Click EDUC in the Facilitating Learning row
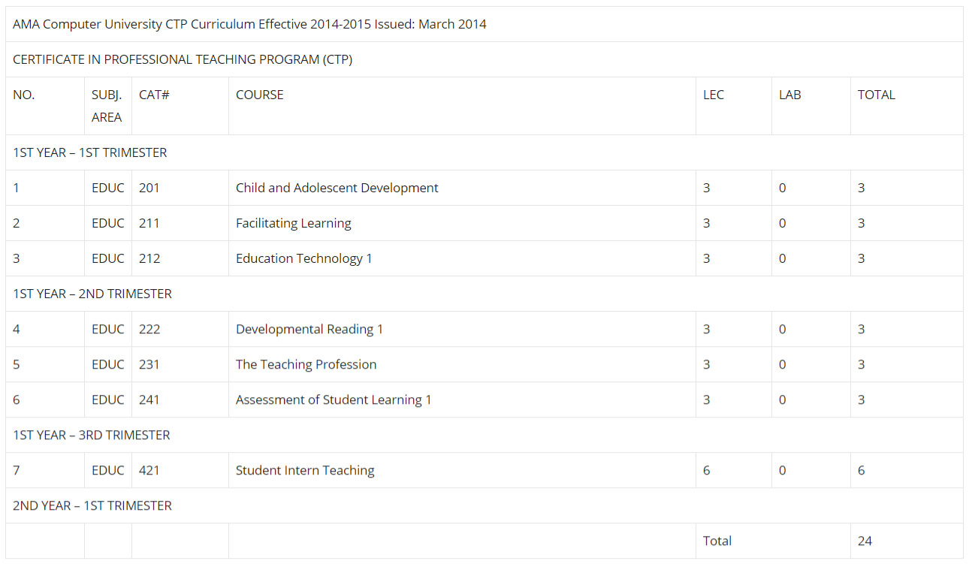Image resolution: width=969 pixels, height=564 pixels. (x=108, y=223)
